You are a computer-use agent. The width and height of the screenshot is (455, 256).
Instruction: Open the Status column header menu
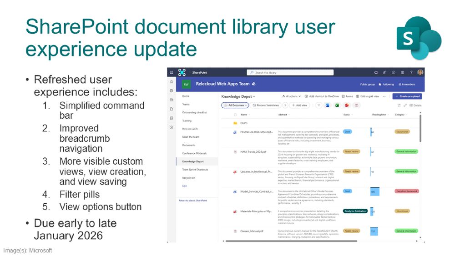348,115
